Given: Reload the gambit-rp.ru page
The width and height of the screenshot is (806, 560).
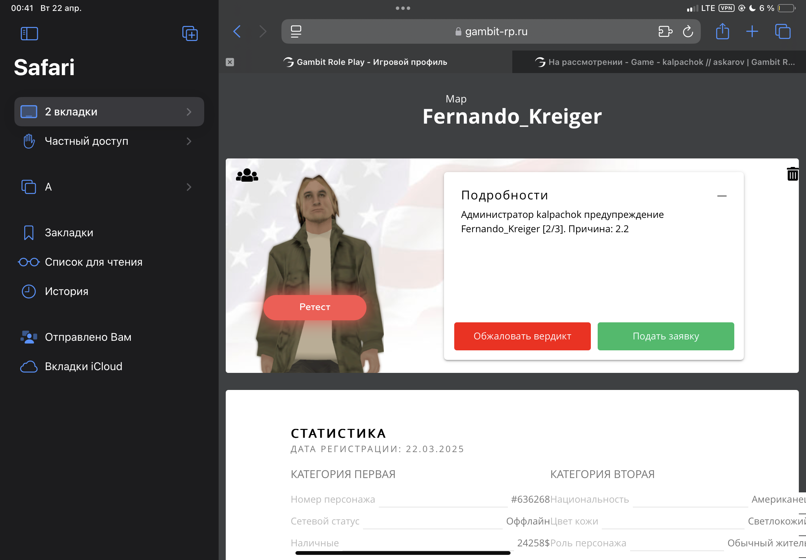Looking at the screenshot, I should pos(688,31).
